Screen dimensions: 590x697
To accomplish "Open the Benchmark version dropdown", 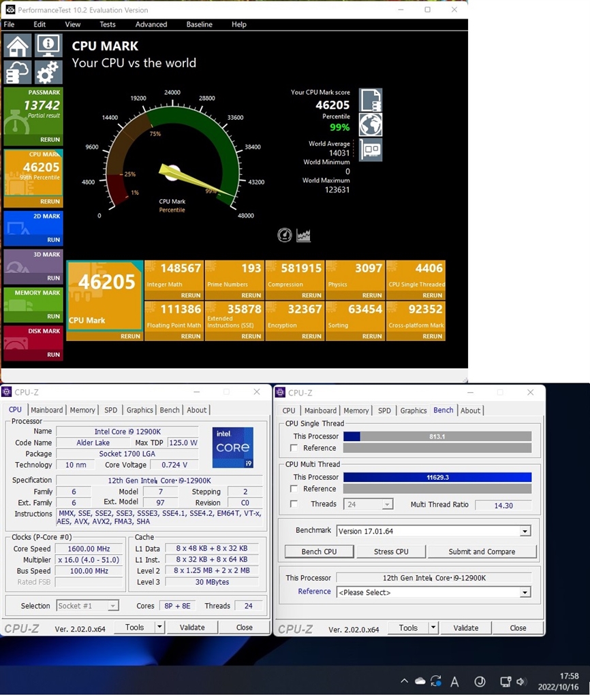I will click(525, 531).
